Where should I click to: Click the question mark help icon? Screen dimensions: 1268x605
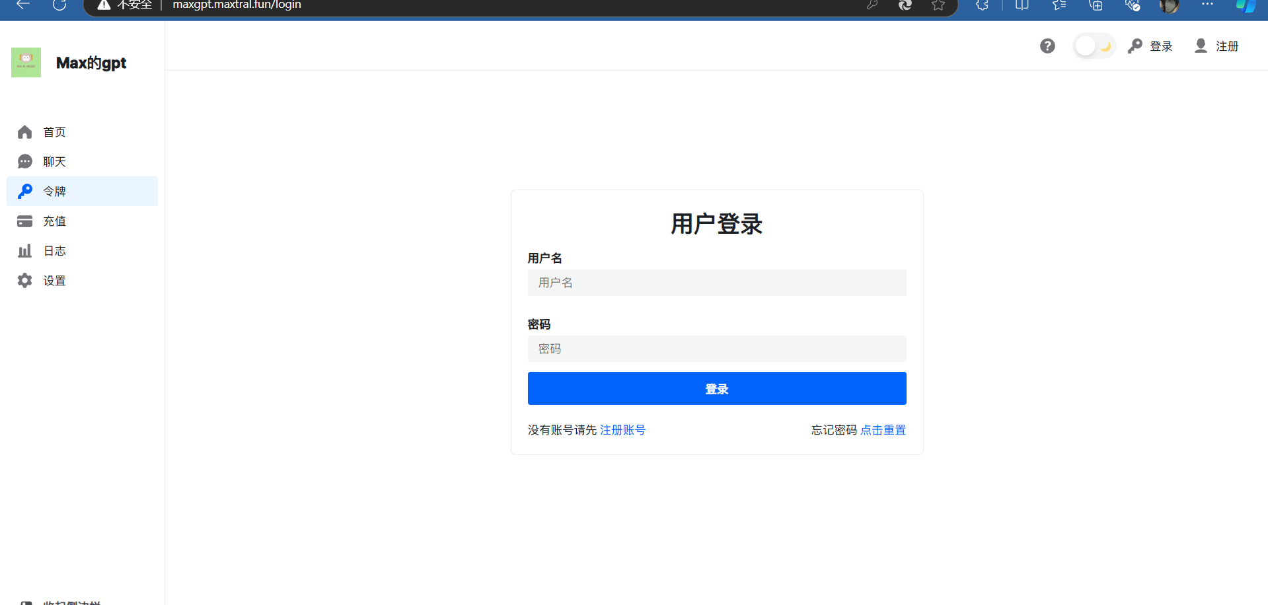coord(1047,46)
